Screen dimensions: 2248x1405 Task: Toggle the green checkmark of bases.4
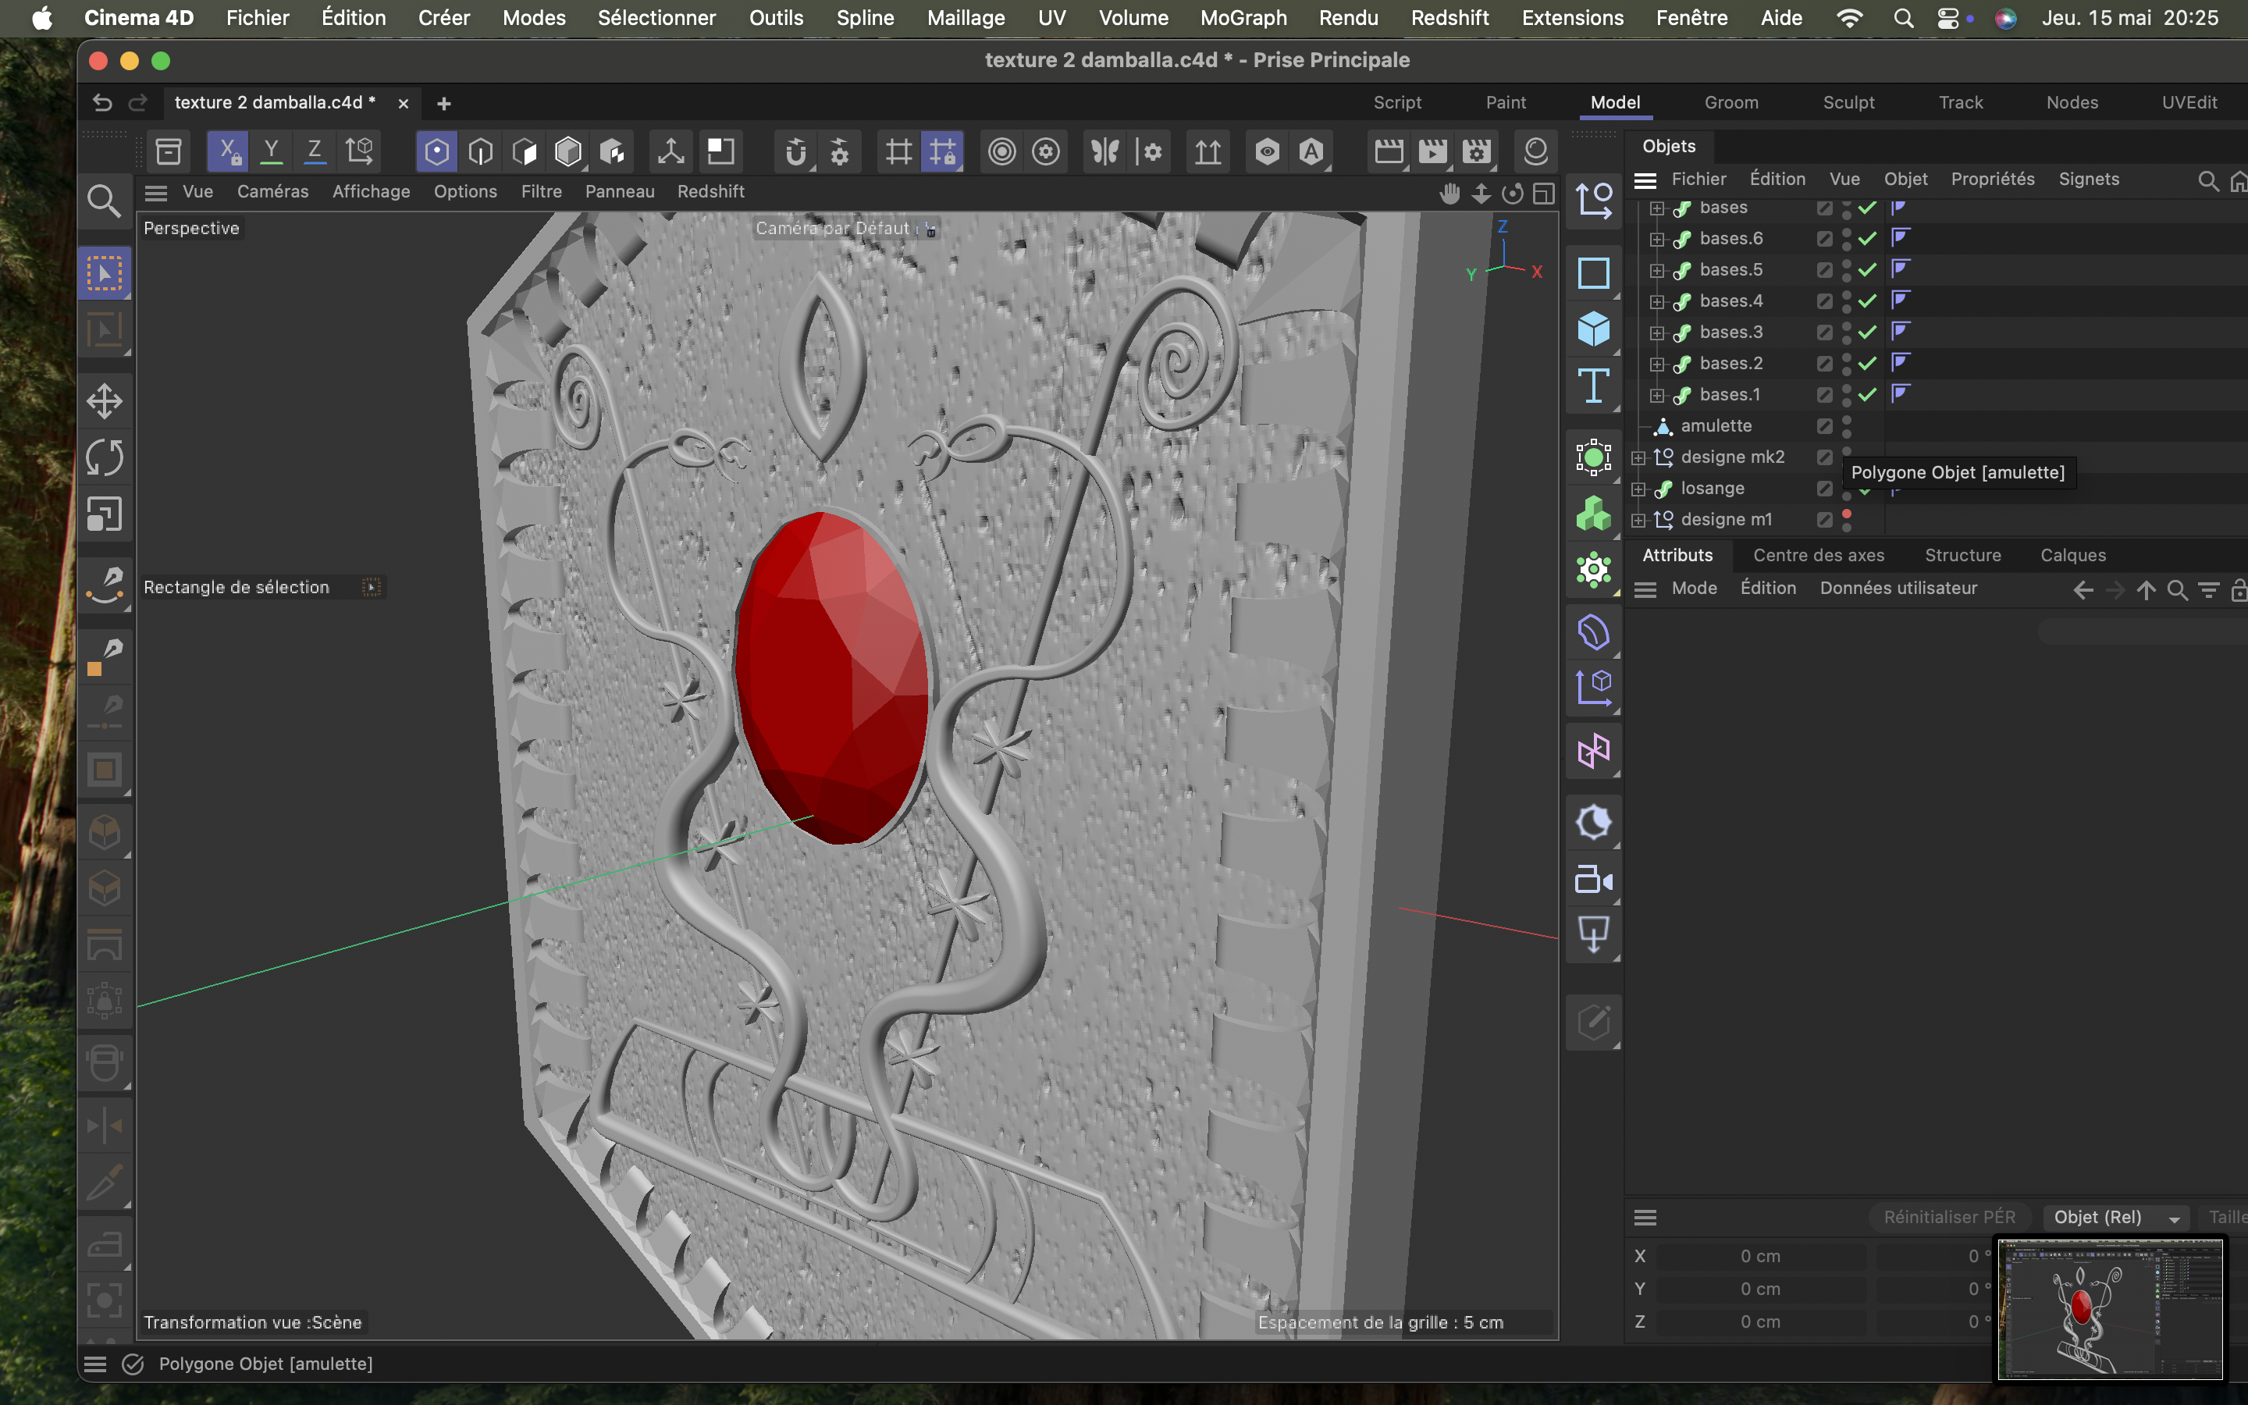point(1867,301)
